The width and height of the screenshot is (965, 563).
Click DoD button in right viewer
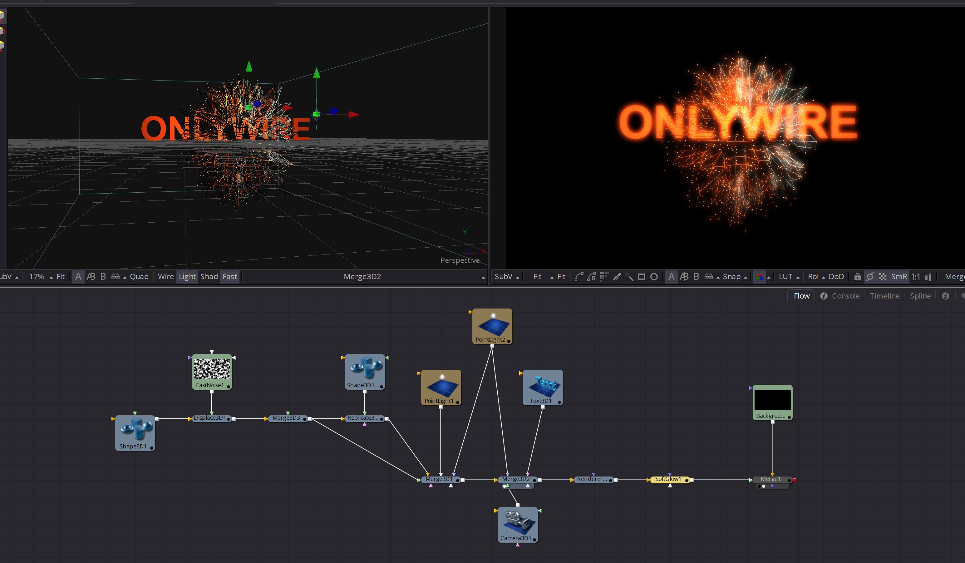836,277
